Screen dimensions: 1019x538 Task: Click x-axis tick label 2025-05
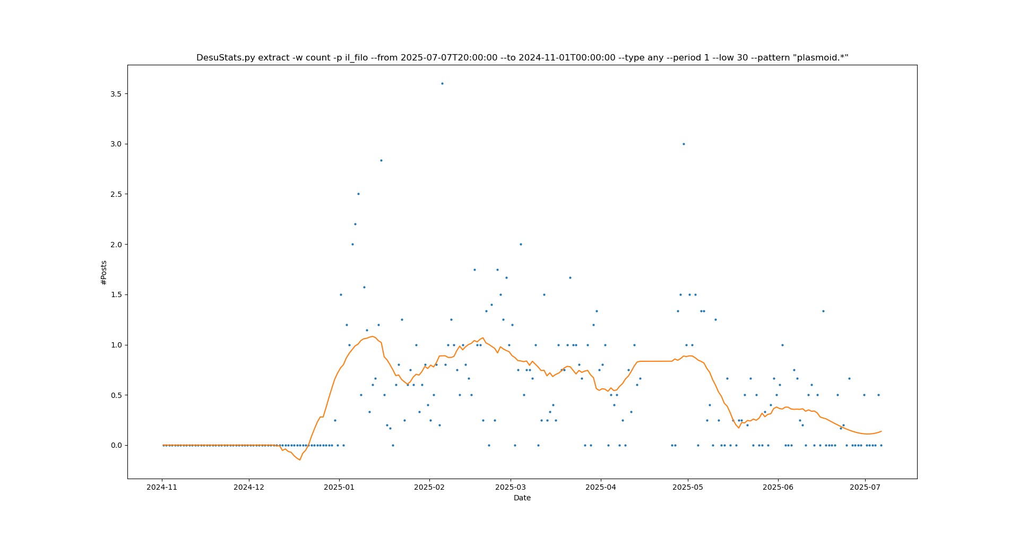(x=688, y=487)
